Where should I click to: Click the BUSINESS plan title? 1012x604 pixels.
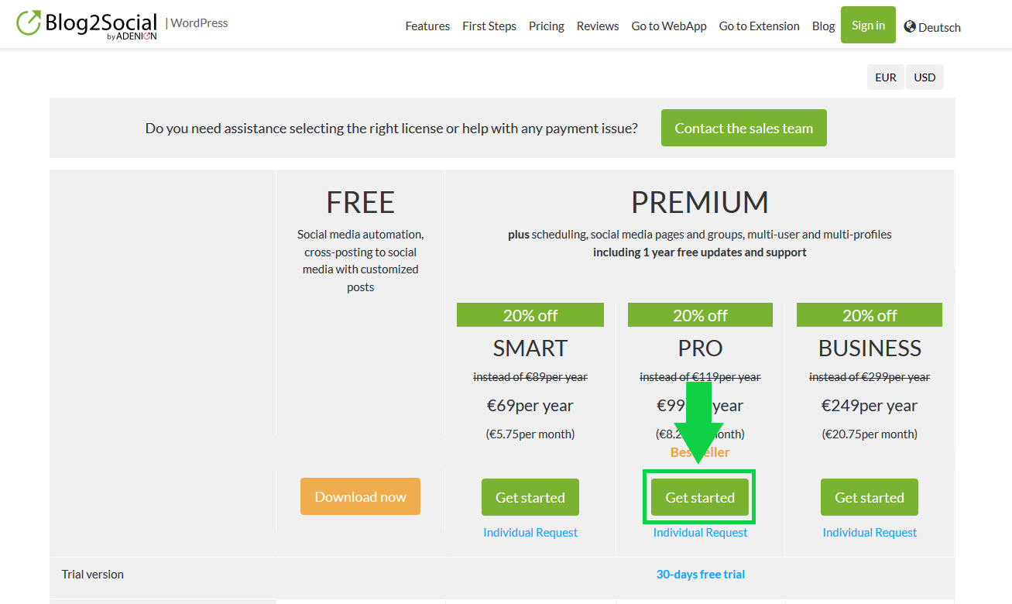(x=870, y=348)
